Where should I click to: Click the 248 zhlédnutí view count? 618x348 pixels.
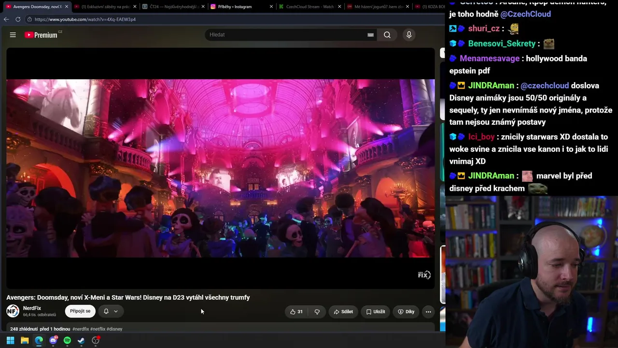24,329
